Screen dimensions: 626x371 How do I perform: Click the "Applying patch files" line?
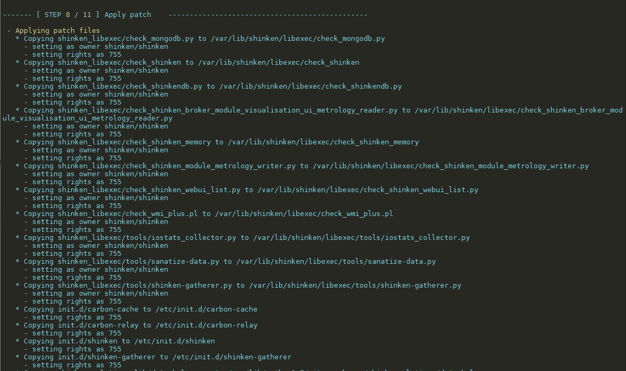57,31
